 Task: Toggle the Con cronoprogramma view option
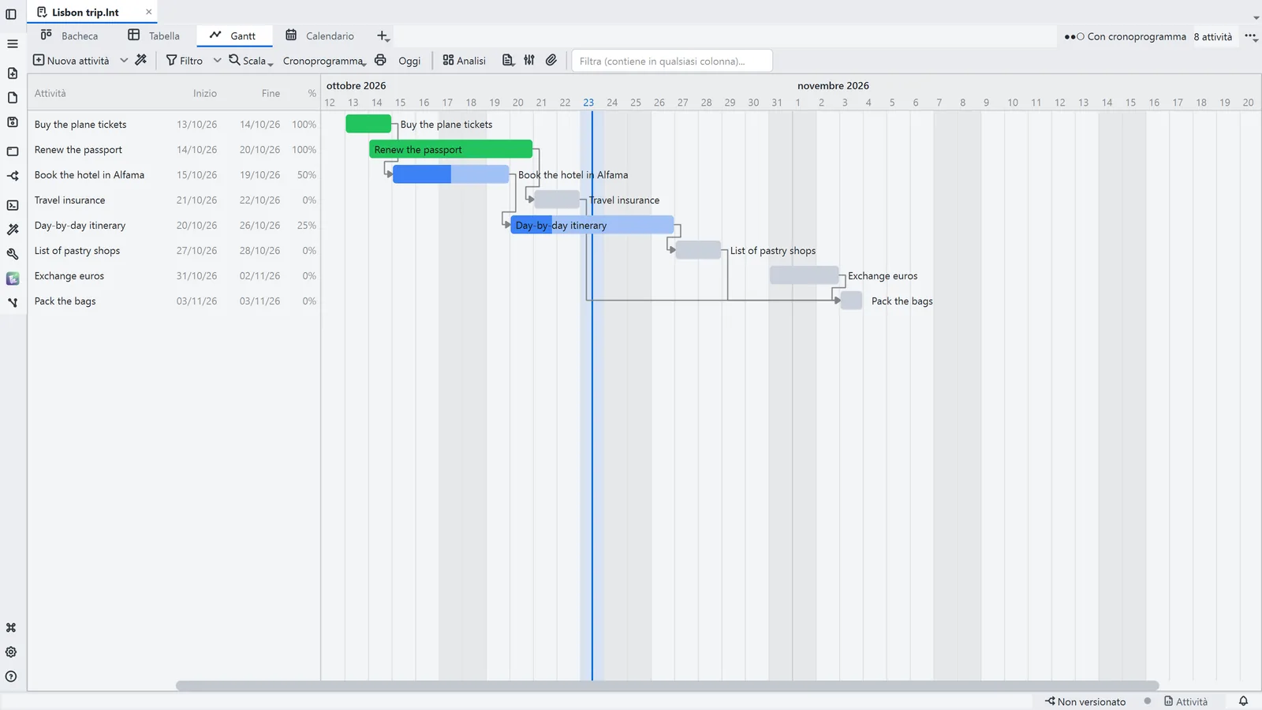point(1125,36)
